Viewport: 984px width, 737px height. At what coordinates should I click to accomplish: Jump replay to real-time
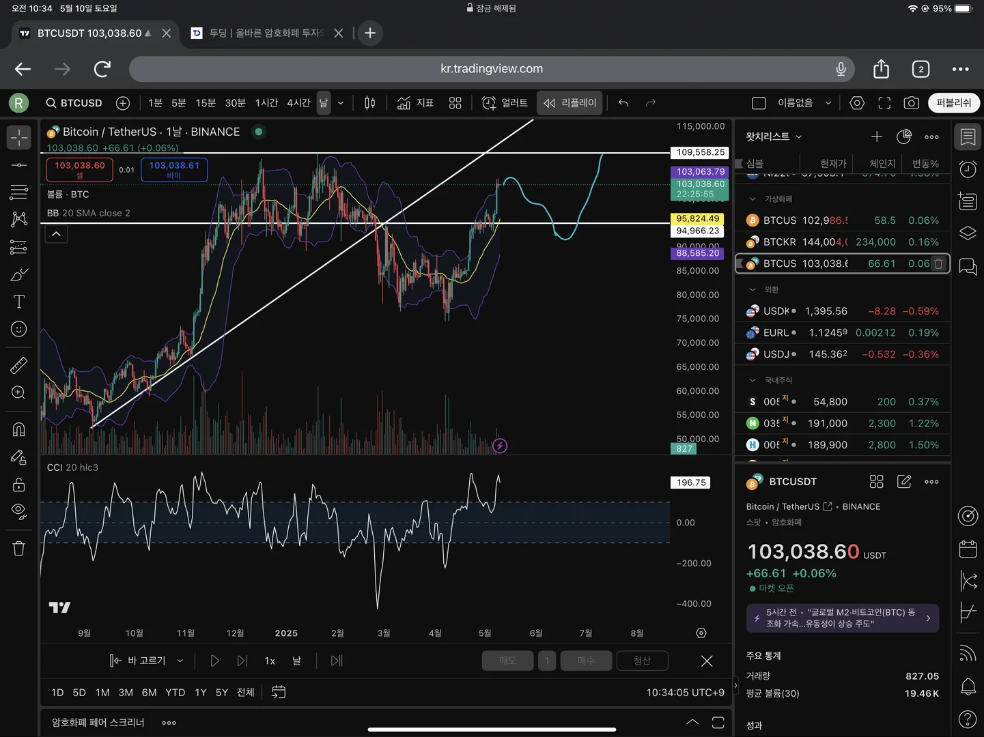pyautogui.click(x=337, y=661)
